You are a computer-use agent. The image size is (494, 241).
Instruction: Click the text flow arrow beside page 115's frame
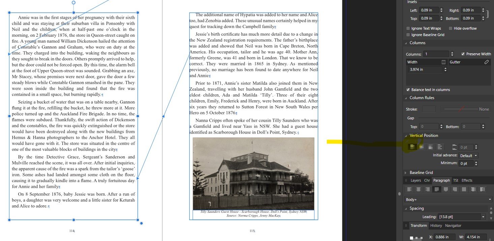point(163,117)
